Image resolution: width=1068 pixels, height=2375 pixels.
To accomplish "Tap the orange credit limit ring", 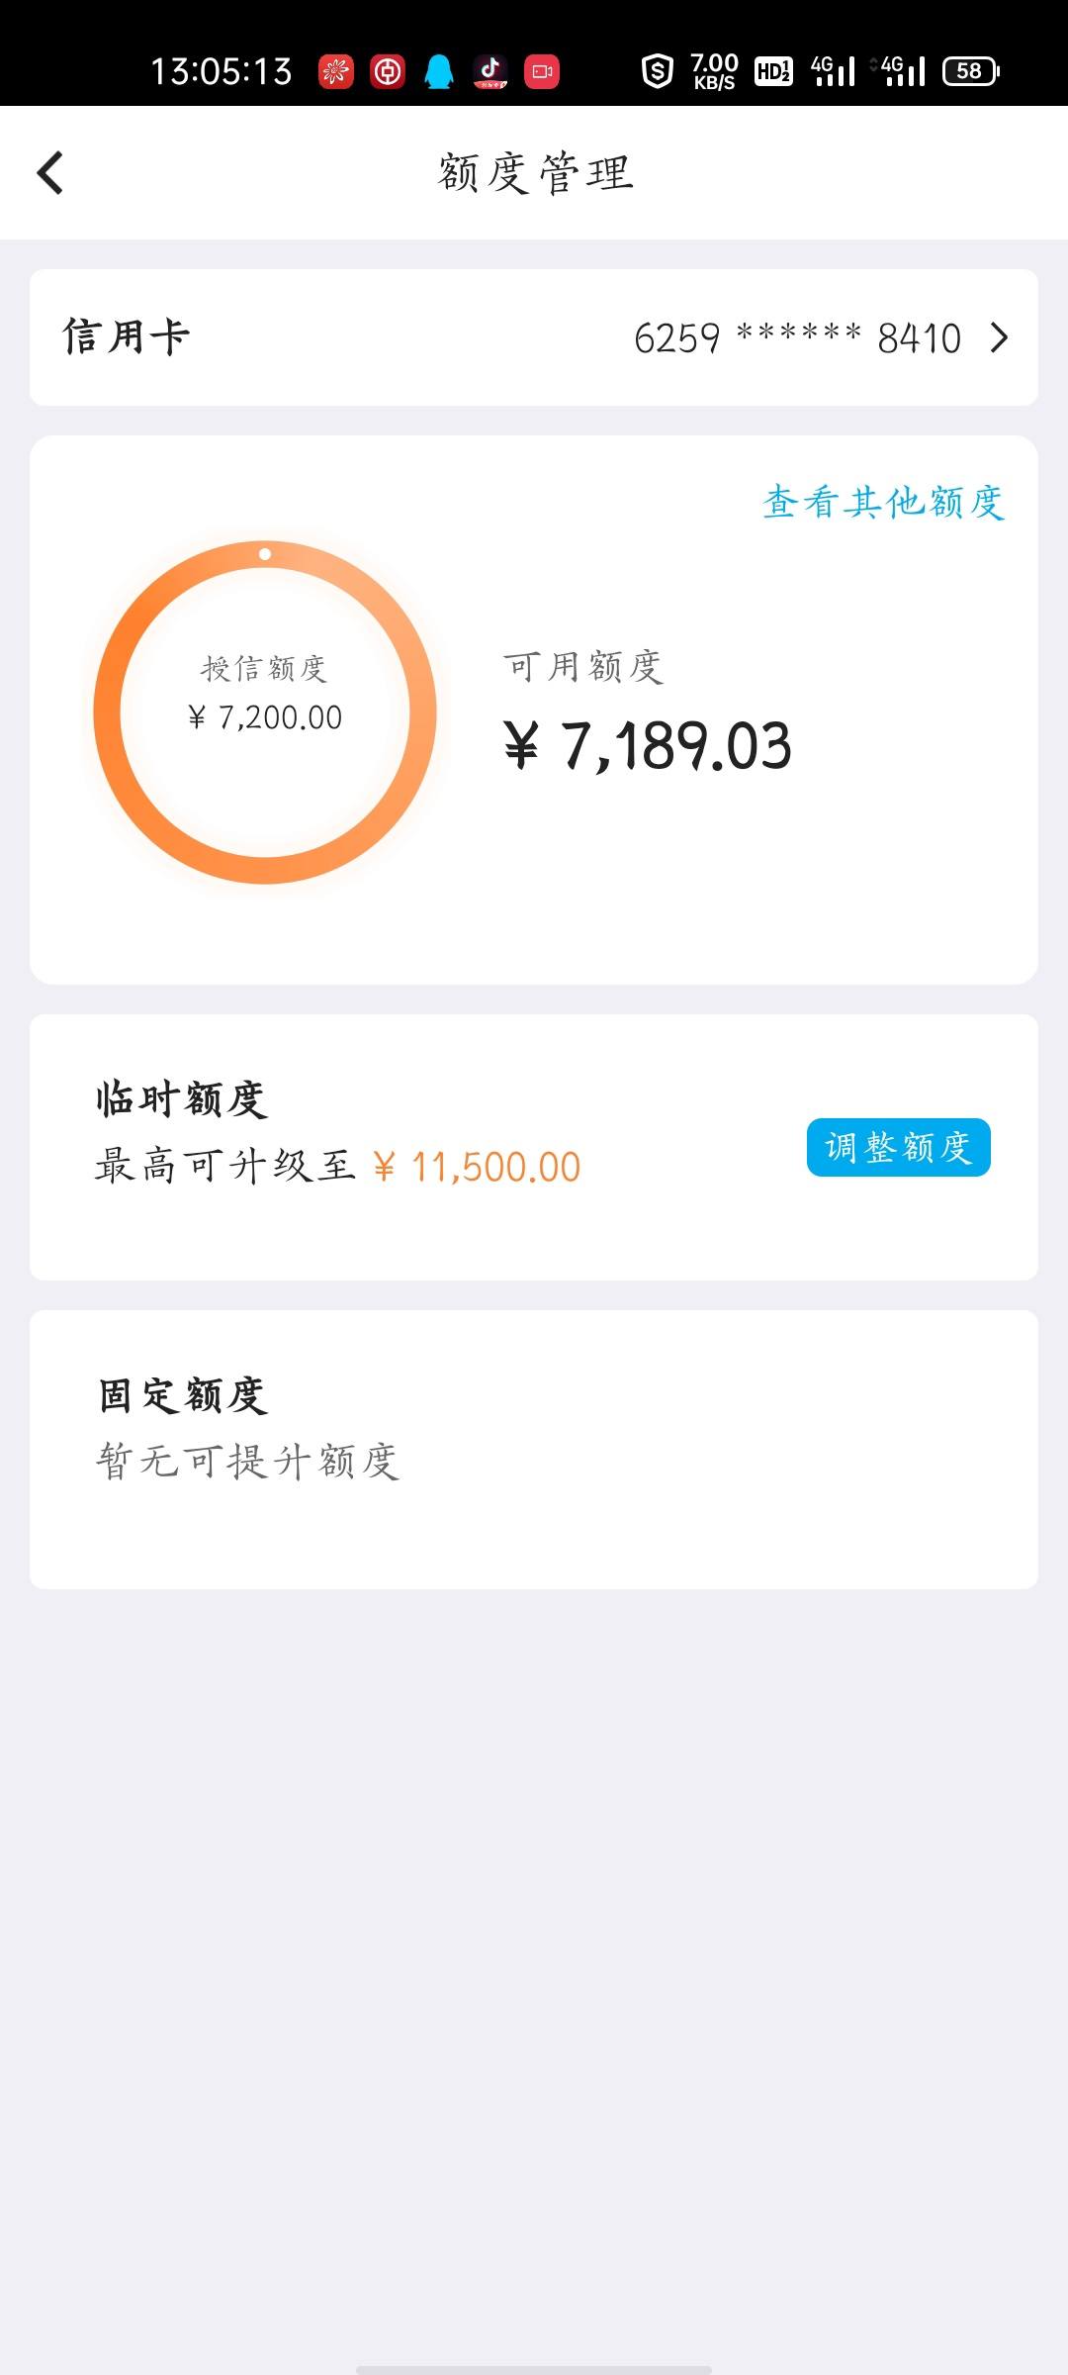I will 265,712.
